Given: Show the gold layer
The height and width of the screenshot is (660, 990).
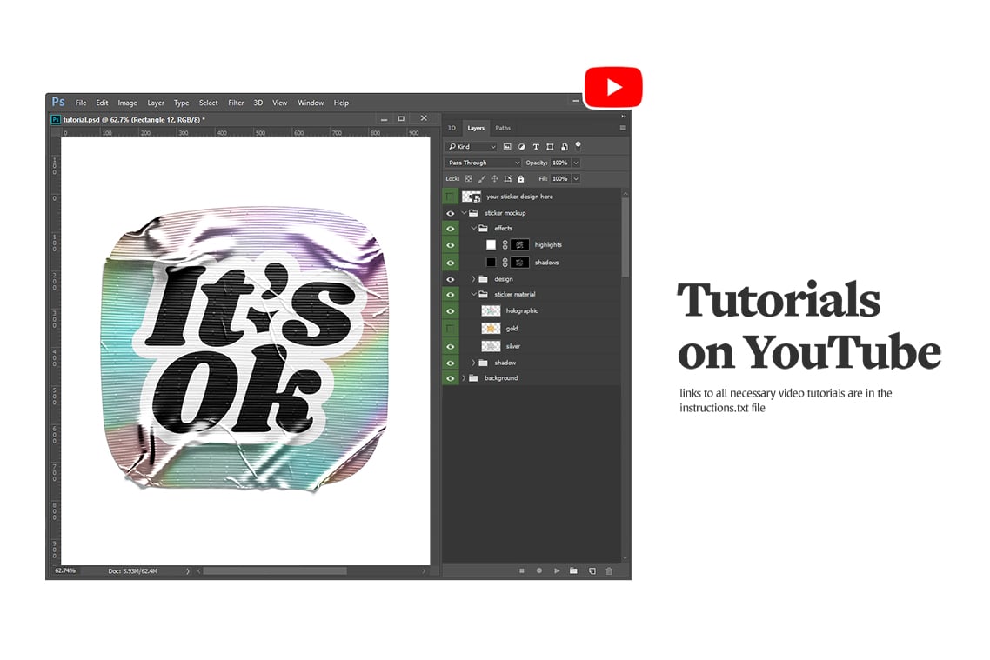Looking at the screenshot, I should pos(451,329).
